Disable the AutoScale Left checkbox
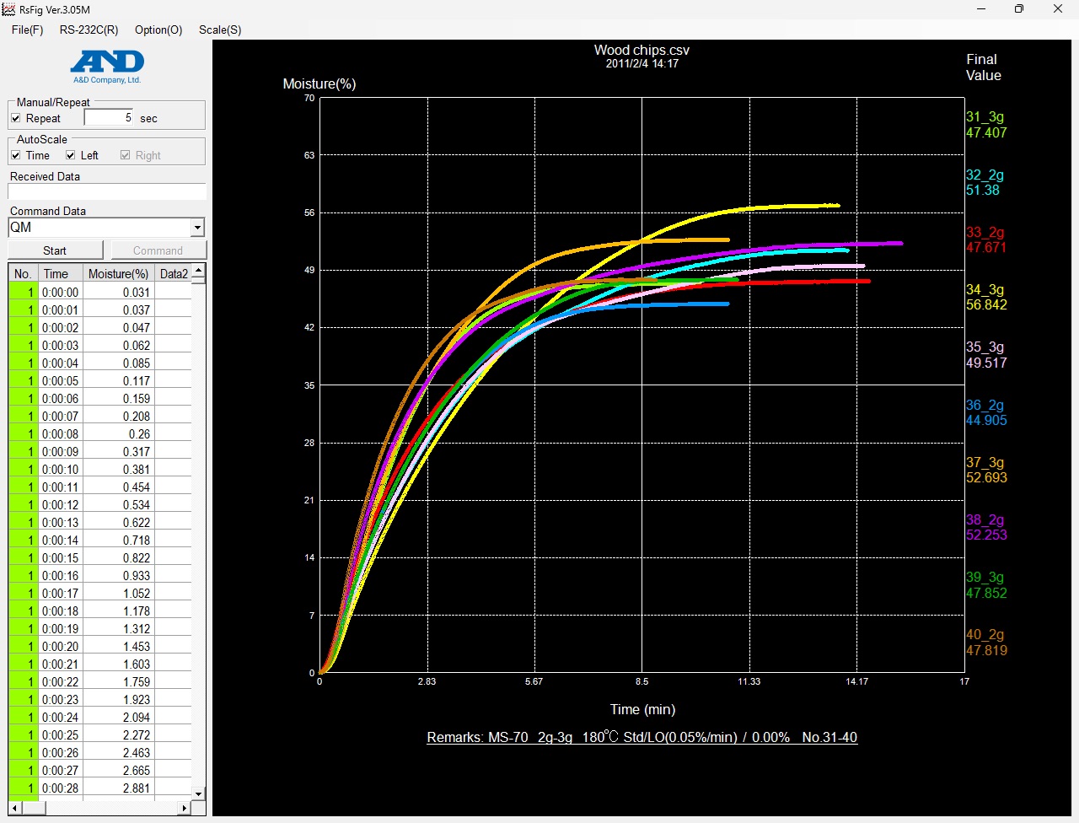Screen dimensions: 1079x823 71,156
